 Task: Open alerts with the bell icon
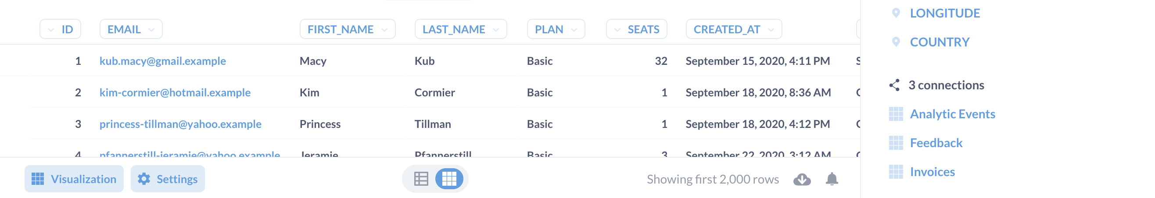coord(832,179)
